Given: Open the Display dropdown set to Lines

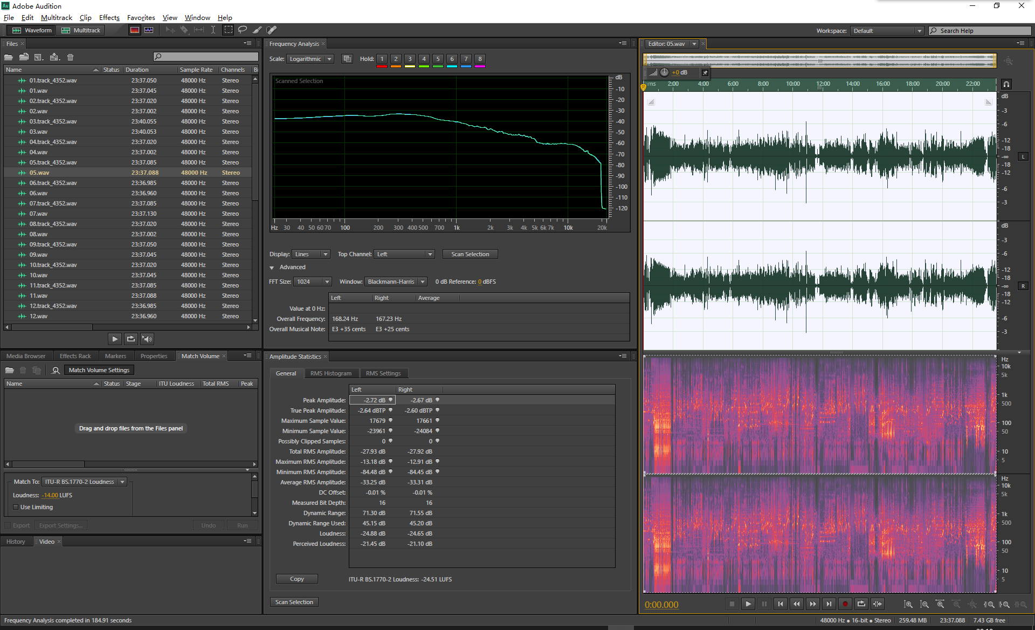Looking at the screenshot, I should click(x=311, y=255).
